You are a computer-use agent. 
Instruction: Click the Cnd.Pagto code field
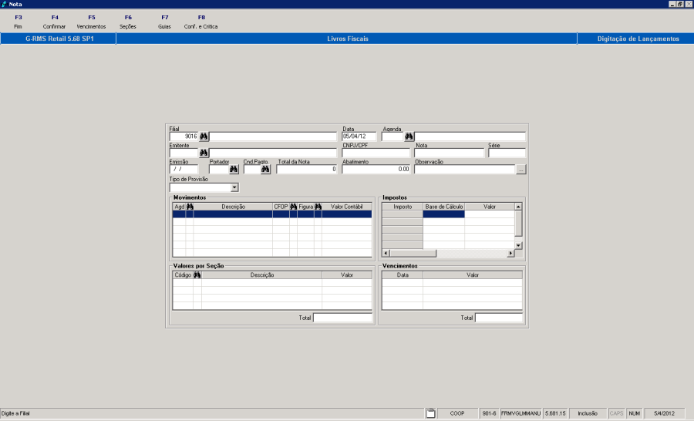pos(252,169)
